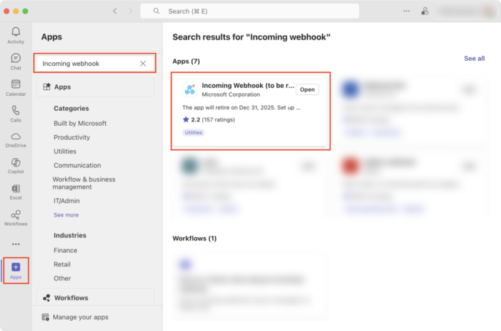
Task: Open the OneDrive cloud icon
Action: coord(16,136)
